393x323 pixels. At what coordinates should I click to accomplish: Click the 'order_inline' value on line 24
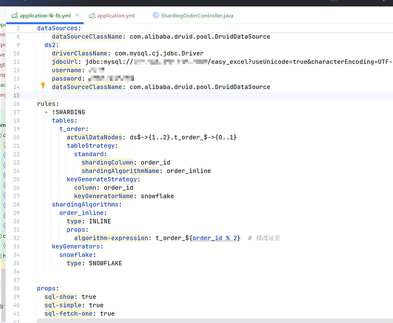point(188,171)
